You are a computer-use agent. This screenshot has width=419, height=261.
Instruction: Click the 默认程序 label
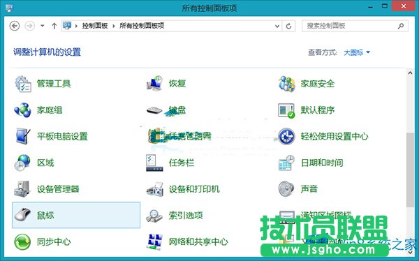[x=318, y=110]
